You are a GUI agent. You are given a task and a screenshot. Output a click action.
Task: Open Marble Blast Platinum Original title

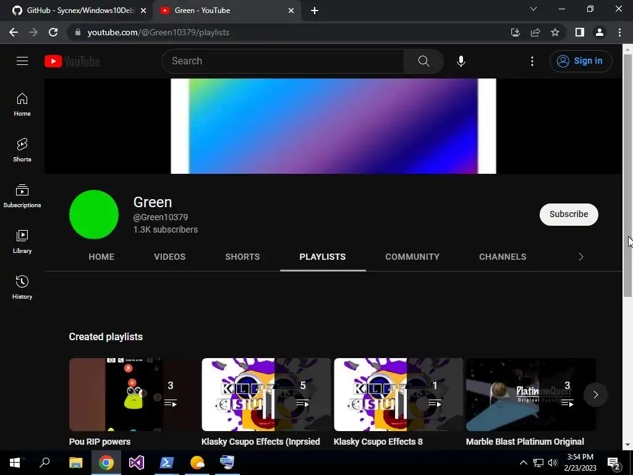525,442
